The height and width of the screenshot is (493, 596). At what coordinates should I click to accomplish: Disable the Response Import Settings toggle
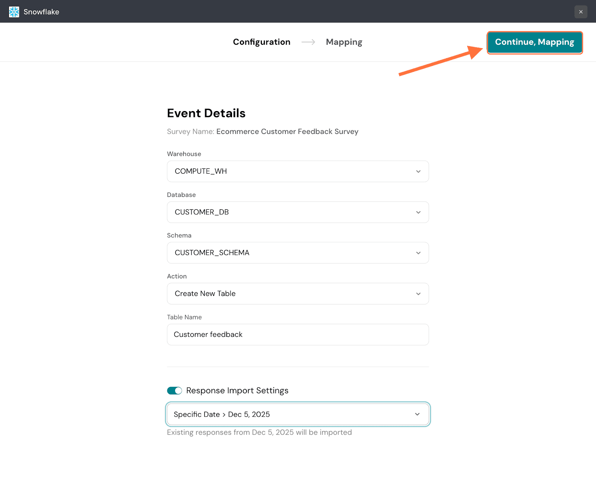click(x=174, y=391)
